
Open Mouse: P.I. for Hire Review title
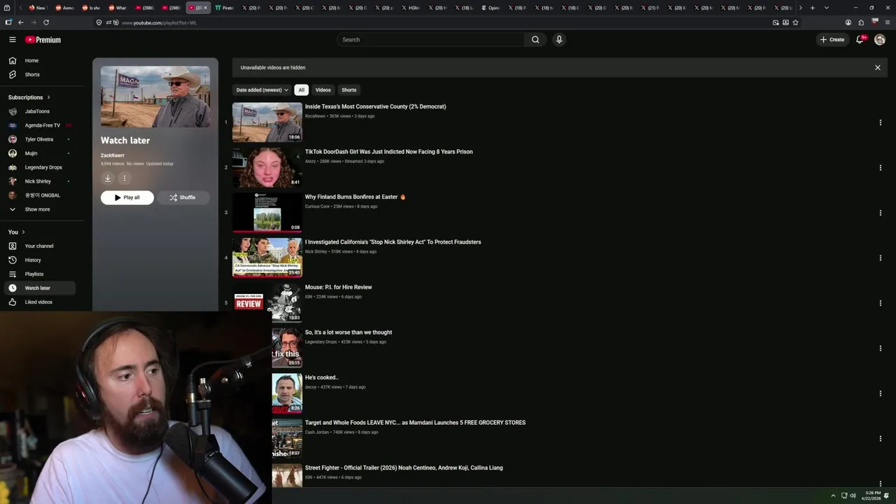coord(338,287)
